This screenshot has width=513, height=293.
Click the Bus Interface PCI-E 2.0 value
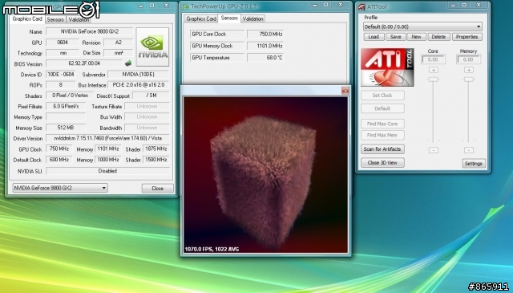pyautogui.click(x=138, y=85)
